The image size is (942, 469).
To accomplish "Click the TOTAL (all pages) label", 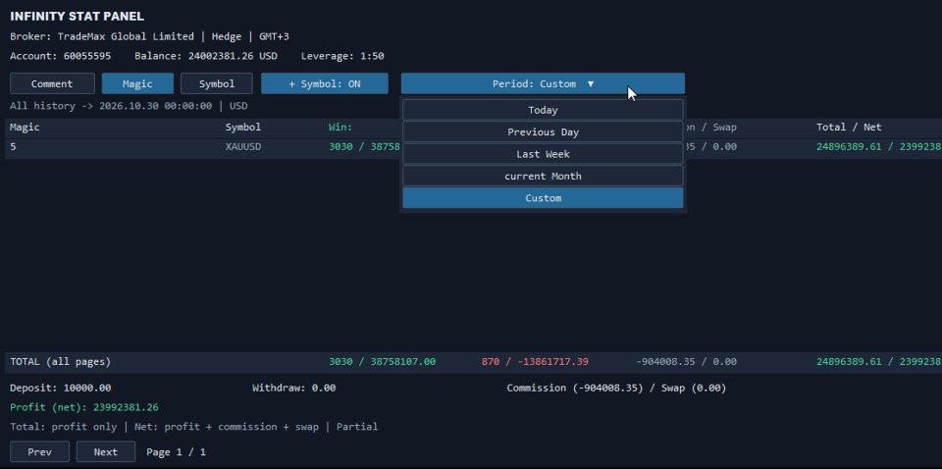I will point(60,362).
